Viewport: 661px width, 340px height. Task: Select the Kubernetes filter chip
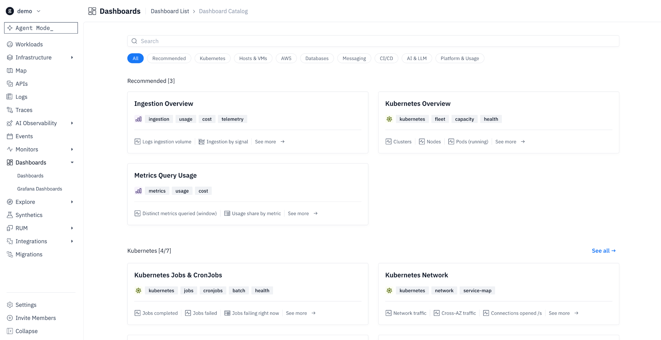point(212,58)
